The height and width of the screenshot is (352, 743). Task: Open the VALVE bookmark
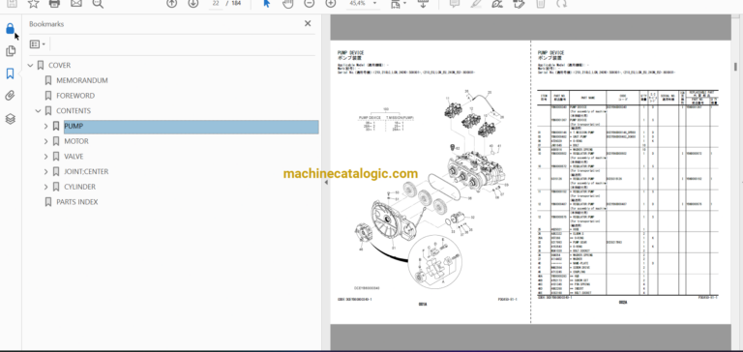tap(74, 157)
